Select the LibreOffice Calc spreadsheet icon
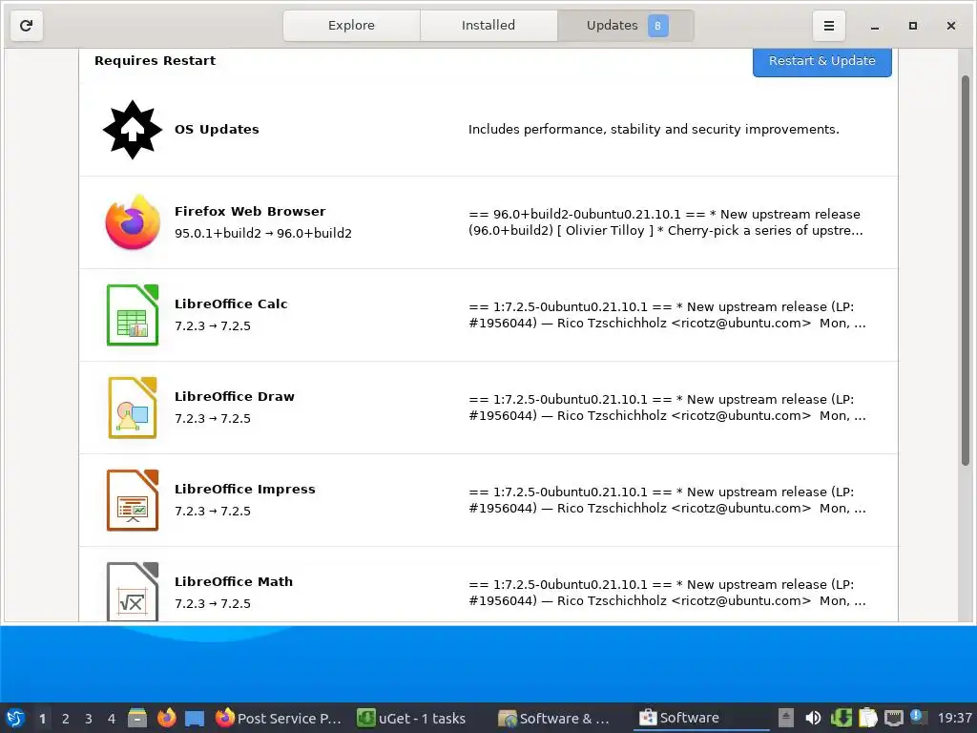This screenshot has height=733, width=977. [x=132, y=315]
